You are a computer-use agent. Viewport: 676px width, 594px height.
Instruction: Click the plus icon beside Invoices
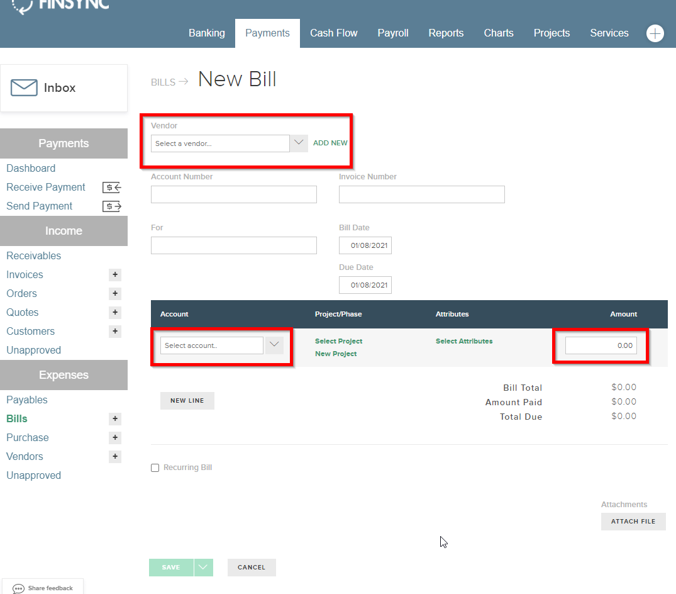115,275
